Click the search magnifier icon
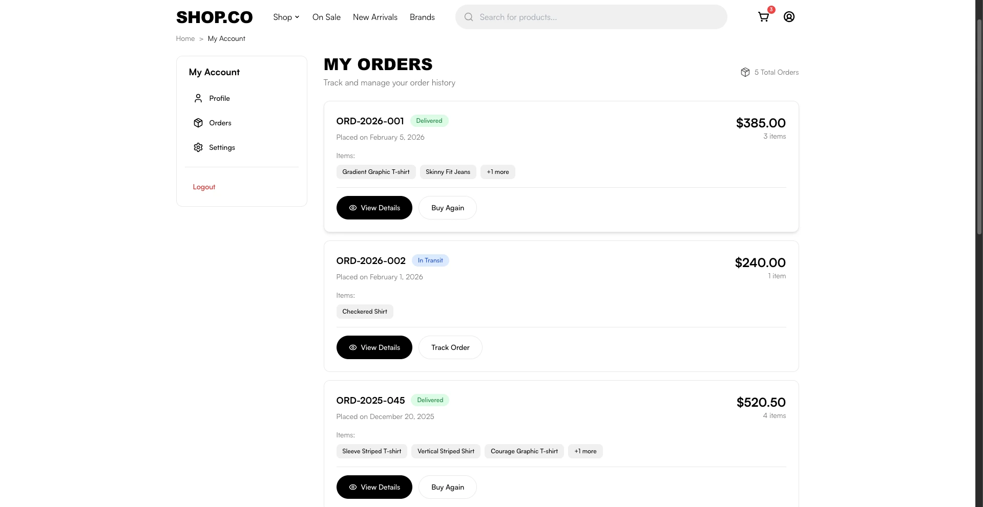 [x=468, y=17]
